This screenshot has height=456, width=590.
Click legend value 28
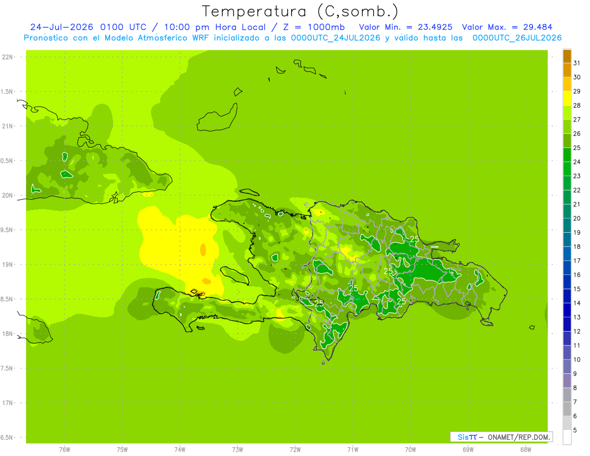point(577,105)
